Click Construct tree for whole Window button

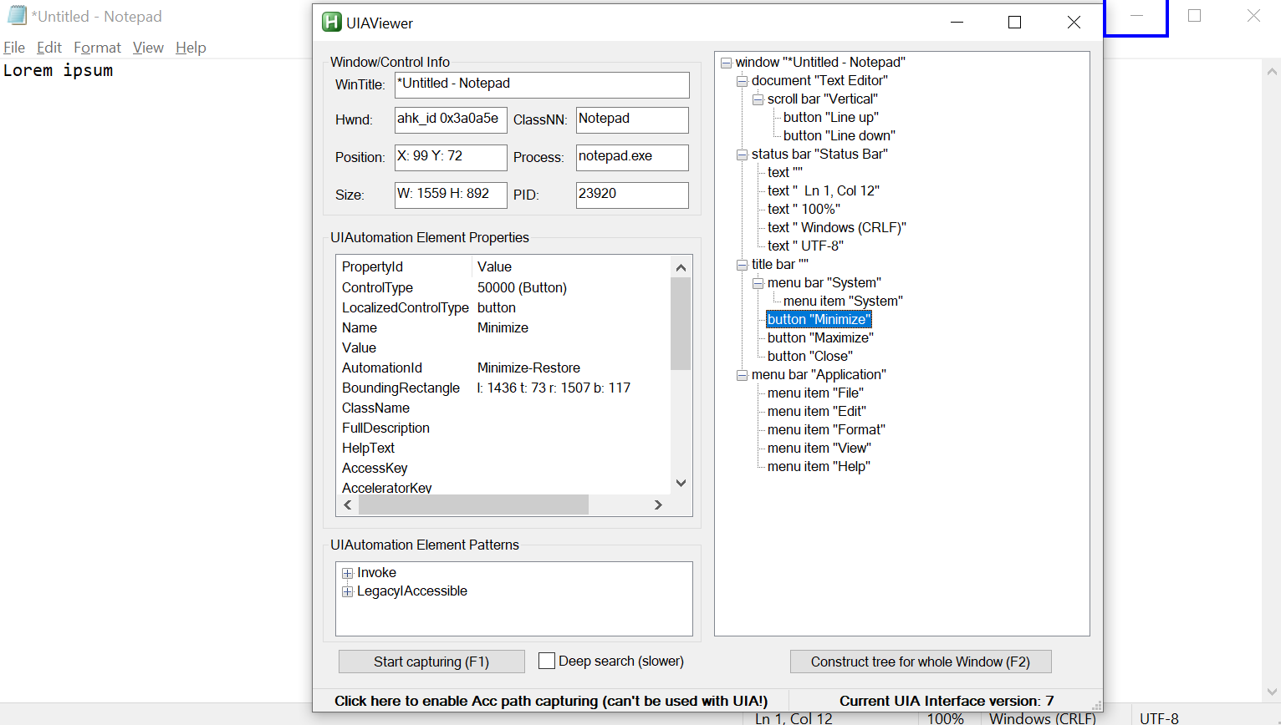coord(921,662)
